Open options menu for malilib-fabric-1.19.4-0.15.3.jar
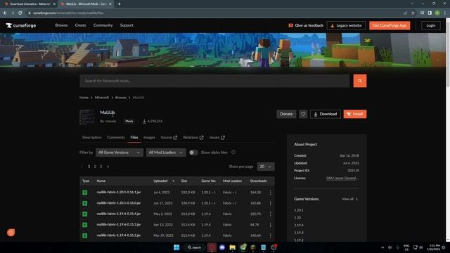 270,225
